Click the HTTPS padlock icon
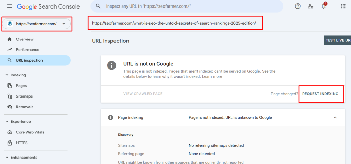The width and height of the screenshot is (351, 164). [x=9, y=143]
